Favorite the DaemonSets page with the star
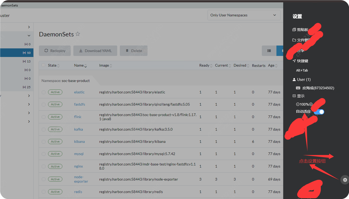 78,34
